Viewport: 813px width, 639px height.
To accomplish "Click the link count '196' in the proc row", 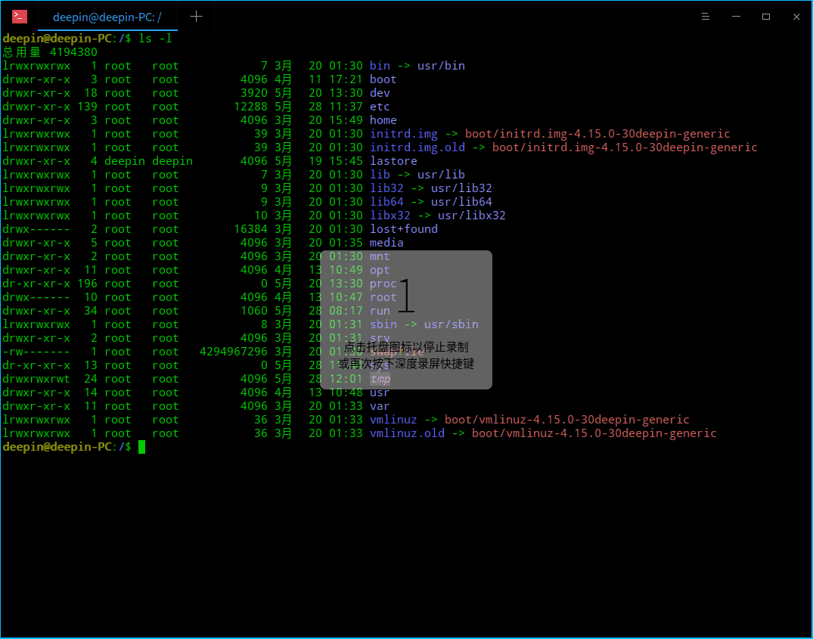I will pos(87,284).
